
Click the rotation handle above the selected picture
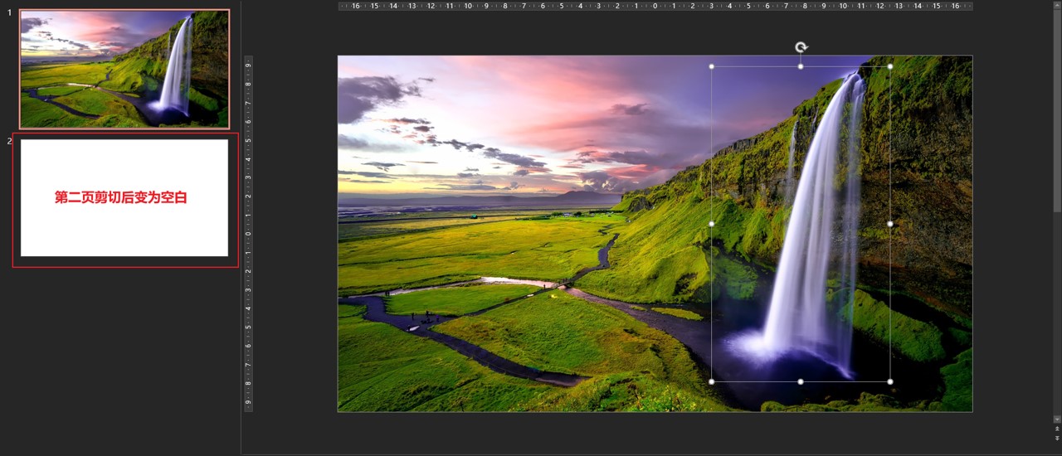[801, 48]
